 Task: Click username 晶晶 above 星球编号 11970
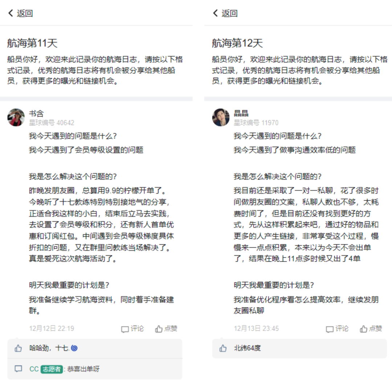click(x=241, y=114)
